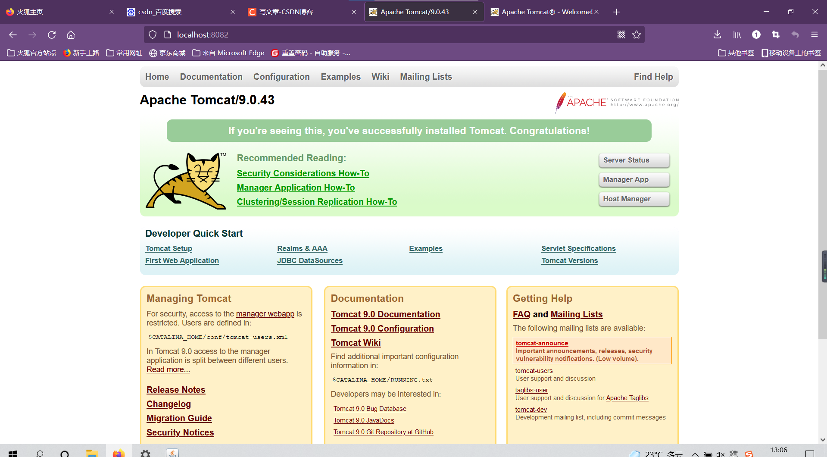The width and height of the screenshot is (827, 457).
Task: Open 京东商城 bookmark
Action: (167, 53)
